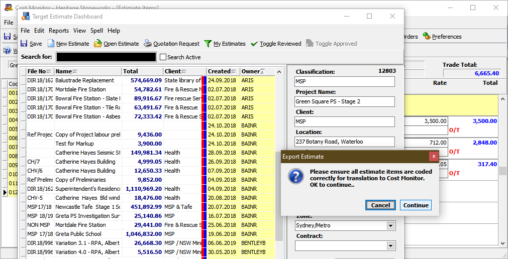This screenshot has height=259, width=508.
Task: Sort by File No column header
Action: (40, 71)
